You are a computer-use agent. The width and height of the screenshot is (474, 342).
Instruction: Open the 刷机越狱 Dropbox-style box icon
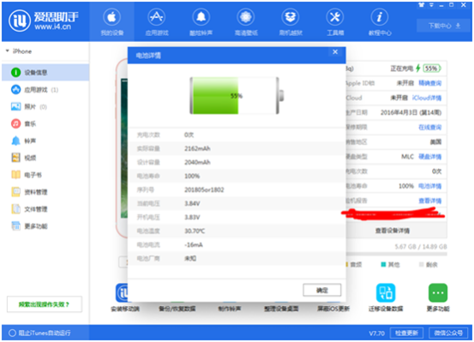(291, 17)
